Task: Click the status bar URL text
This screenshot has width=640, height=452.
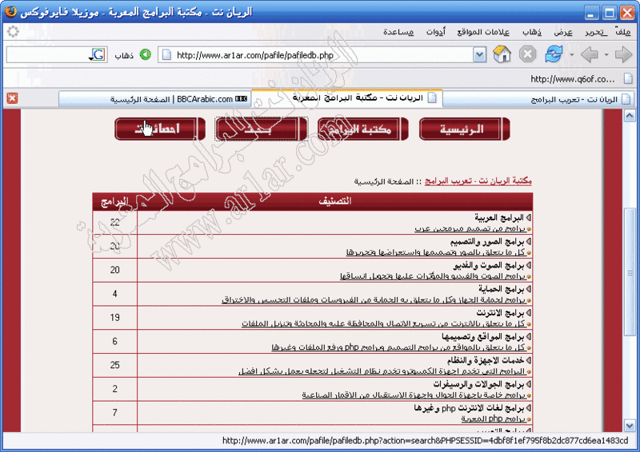Action: [425, 441]
